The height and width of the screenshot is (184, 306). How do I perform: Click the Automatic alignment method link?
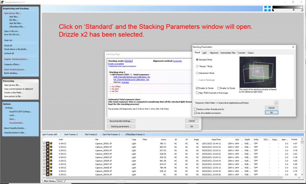[x=178, y=61]
